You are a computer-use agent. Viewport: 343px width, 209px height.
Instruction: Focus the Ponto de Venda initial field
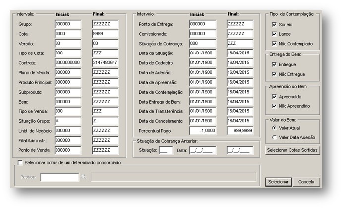[x=68, y=150]
